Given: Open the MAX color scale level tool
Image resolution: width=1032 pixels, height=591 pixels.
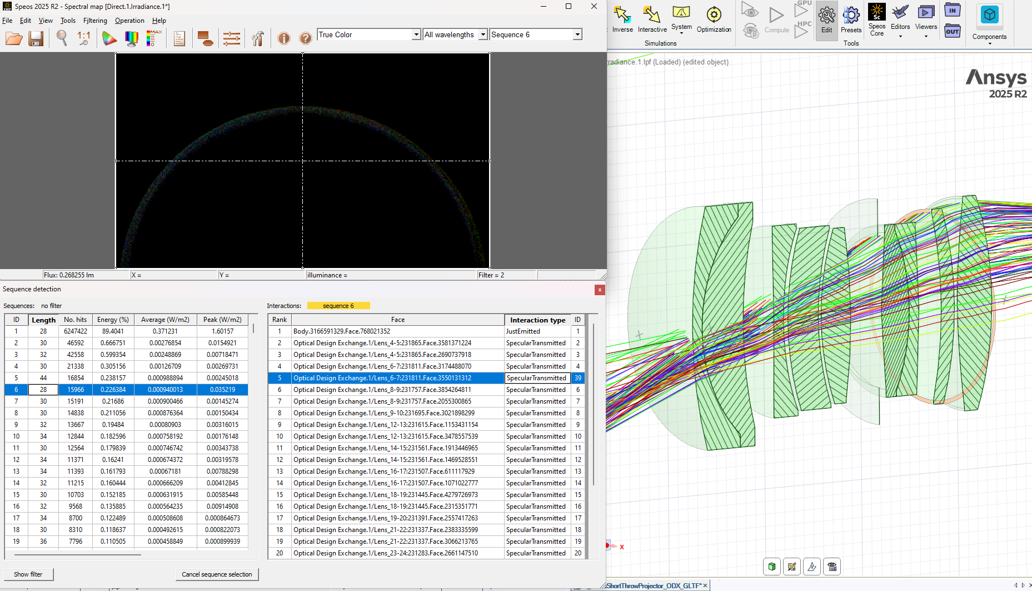Looking at the screenshot, I should [x=154, y=38].
